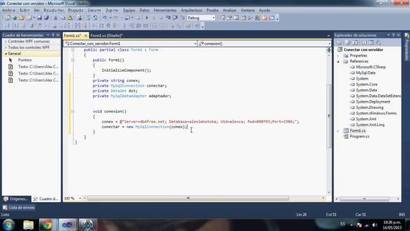This screenshot has height=231, width=410.
Task: Click the View Code icon in Solution Explorer
Action: pyautogui.click(x=364, y=42)
